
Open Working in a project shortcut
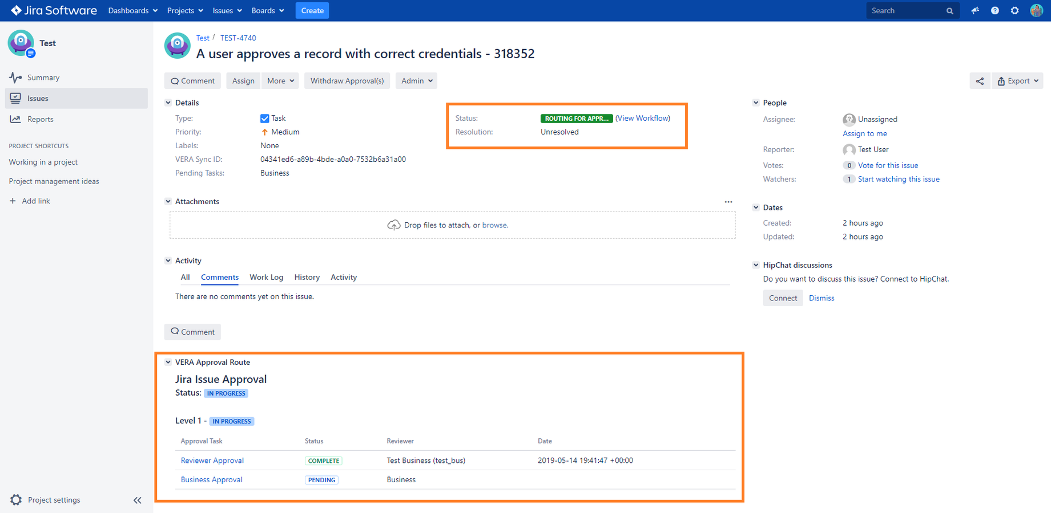point(43,162)
